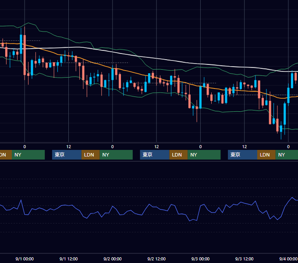Select the LDN session block on 9/1

(x=90, y=155)
